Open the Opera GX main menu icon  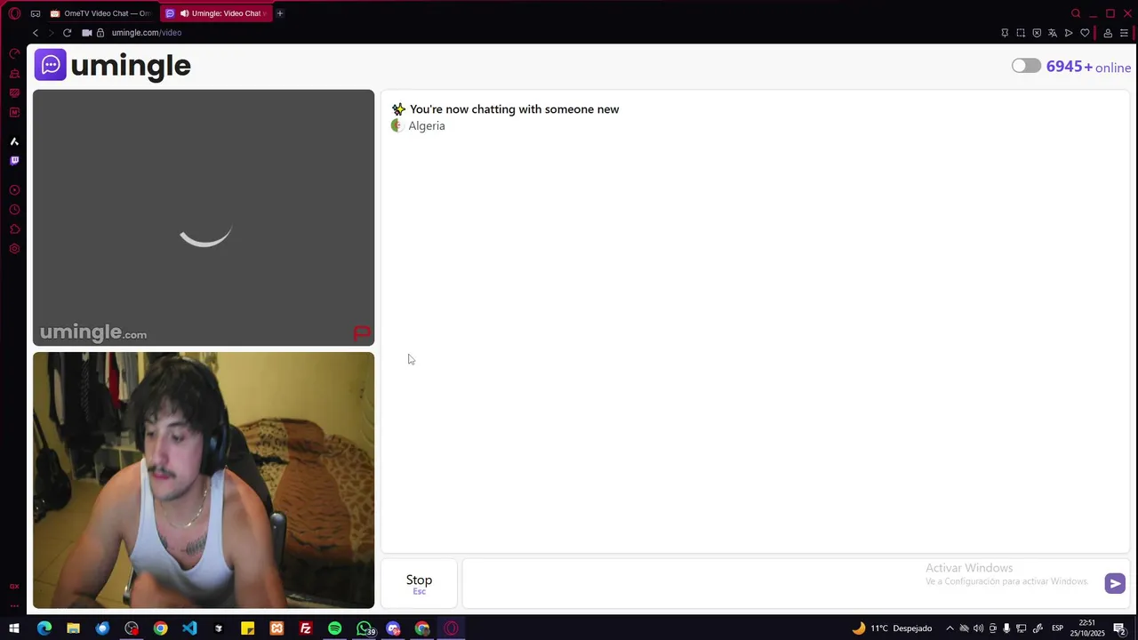[14, 13]
